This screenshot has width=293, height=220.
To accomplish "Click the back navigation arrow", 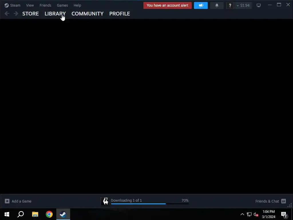I will (7, 13).
